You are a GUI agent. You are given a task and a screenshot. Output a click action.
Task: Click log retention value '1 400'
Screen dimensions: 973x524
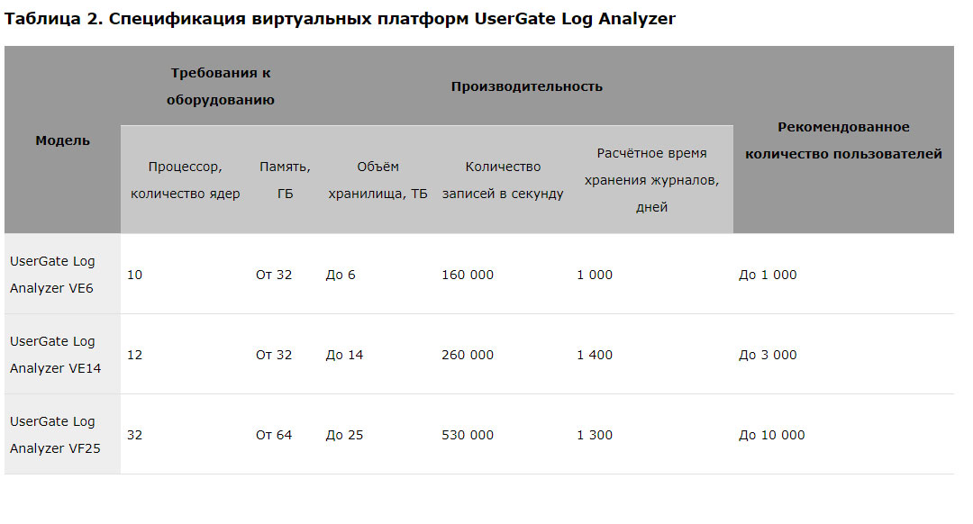pos(595,354)
